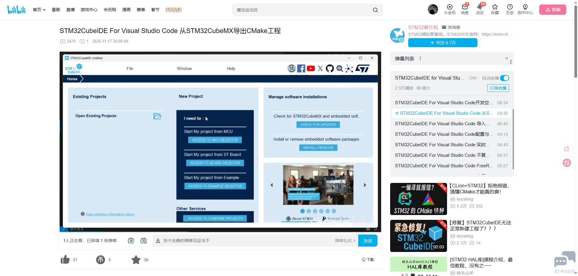
Task: Like the video with thumbs-up icon
Action: [65, 260]
